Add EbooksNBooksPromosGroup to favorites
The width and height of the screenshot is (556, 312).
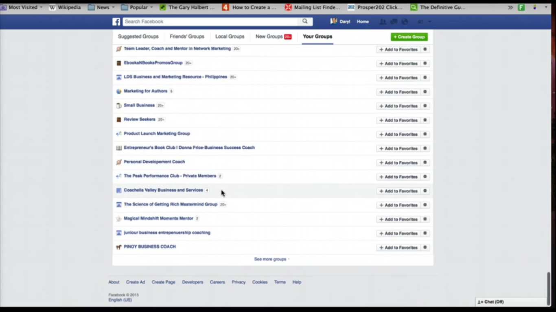click(398, 64)
